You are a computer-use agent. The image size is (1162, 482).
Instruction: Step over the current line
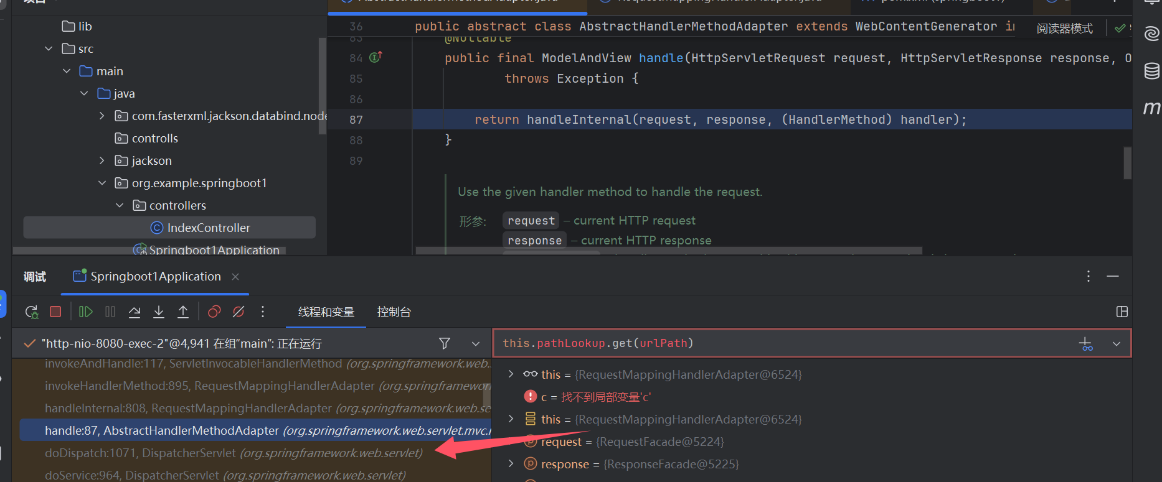[135, 312]
